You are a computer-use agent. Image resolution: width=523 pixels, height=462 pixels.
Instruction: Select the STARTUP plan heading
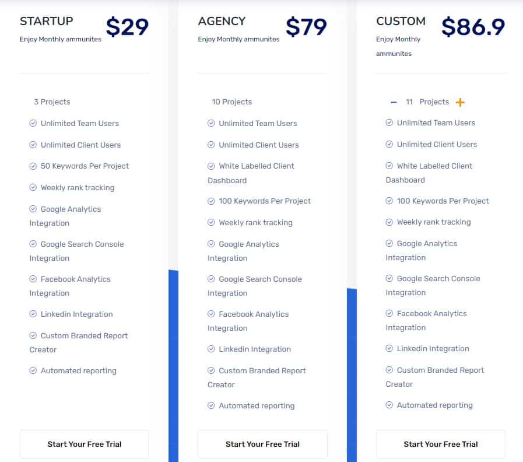[46, 20]
